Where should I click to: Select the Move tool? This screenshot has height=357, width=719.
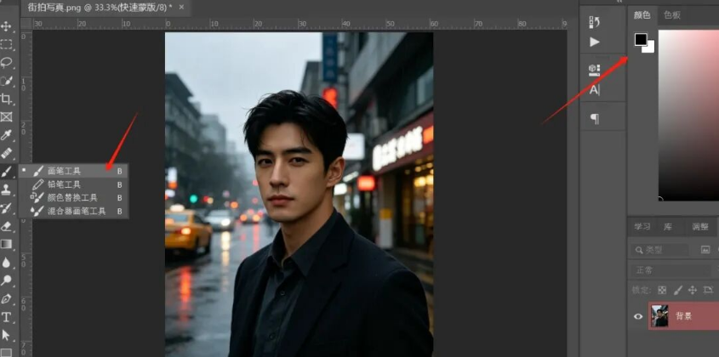pos(6,26)
